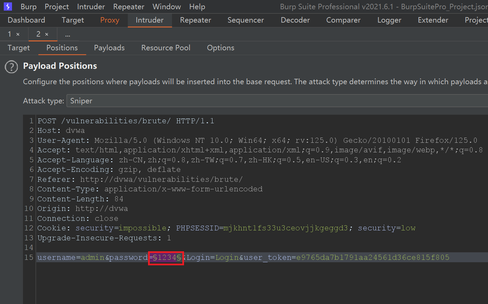Open the Burp menu
The height and width of the screenshot is (304, 488).
(x=28, y=7)
